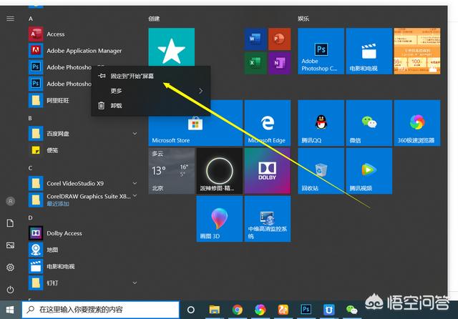The image size is (458, 319).
Task: Open the user account icon
Action: pyautogui.click(x=11, y=201)
